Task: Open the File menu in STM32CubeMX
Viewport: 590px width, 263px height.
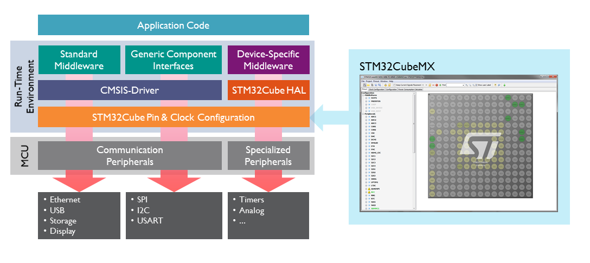Action: coord(363,81)
